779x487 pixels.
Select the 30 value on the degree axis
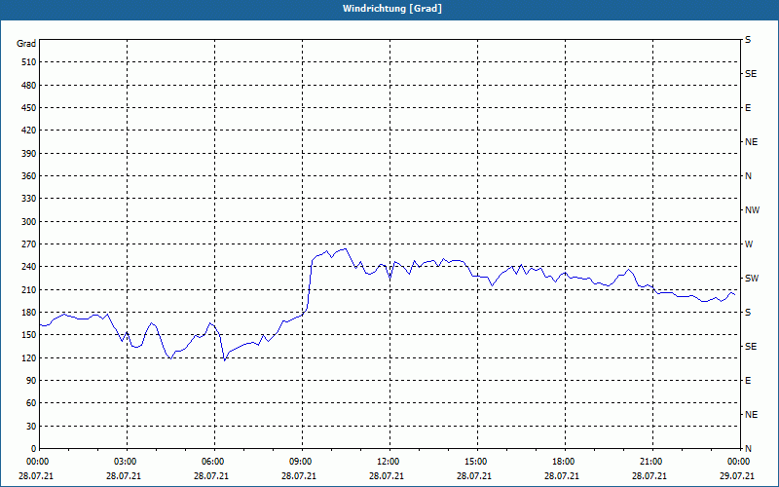pos(31,426)
